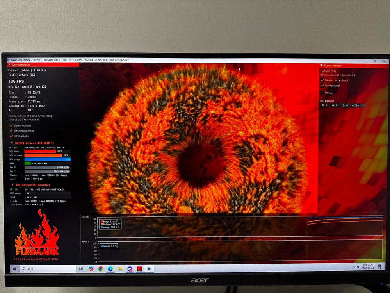This screenshot has width=390, height=293.
Task: Click the AMD Radeon GPU usage 0% bar
Action: click(x=48, y=193)
